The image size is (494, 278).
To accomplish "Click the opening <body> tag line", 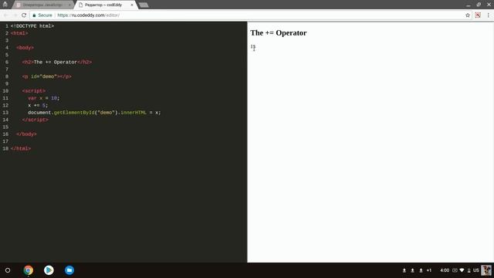I will pyautogui.click(x=25, y=48).
